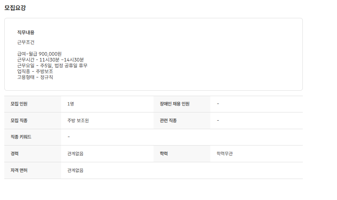
Task: Click the 근무요일 주5일 line
Action: tap(52, 65)
